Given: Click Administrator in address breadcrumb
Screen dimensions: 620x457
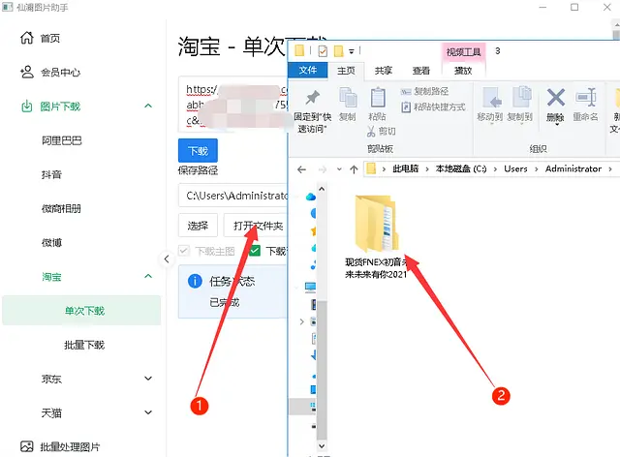Looking at the screenshot, I should pyautogui.click(x=573, y=168).
